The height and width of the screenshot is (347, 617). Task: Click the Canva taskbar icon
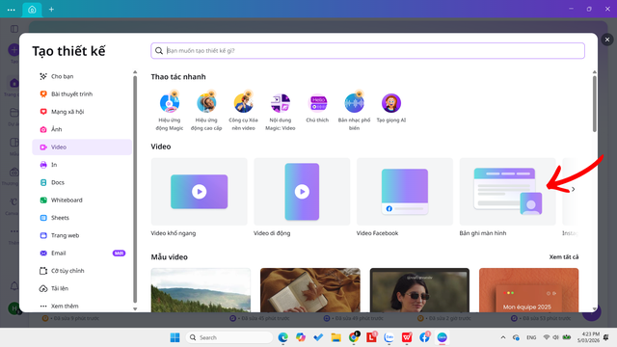coord(443,337)
